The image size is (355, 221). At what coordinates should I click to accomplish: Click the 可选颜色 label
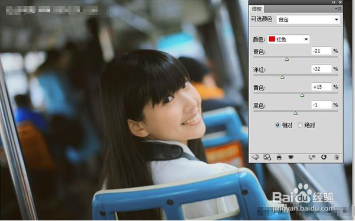[x=262, y=19]
